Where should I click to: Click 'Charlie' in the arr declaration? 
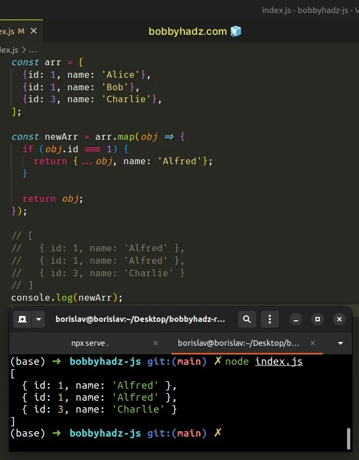coord(126,99)
